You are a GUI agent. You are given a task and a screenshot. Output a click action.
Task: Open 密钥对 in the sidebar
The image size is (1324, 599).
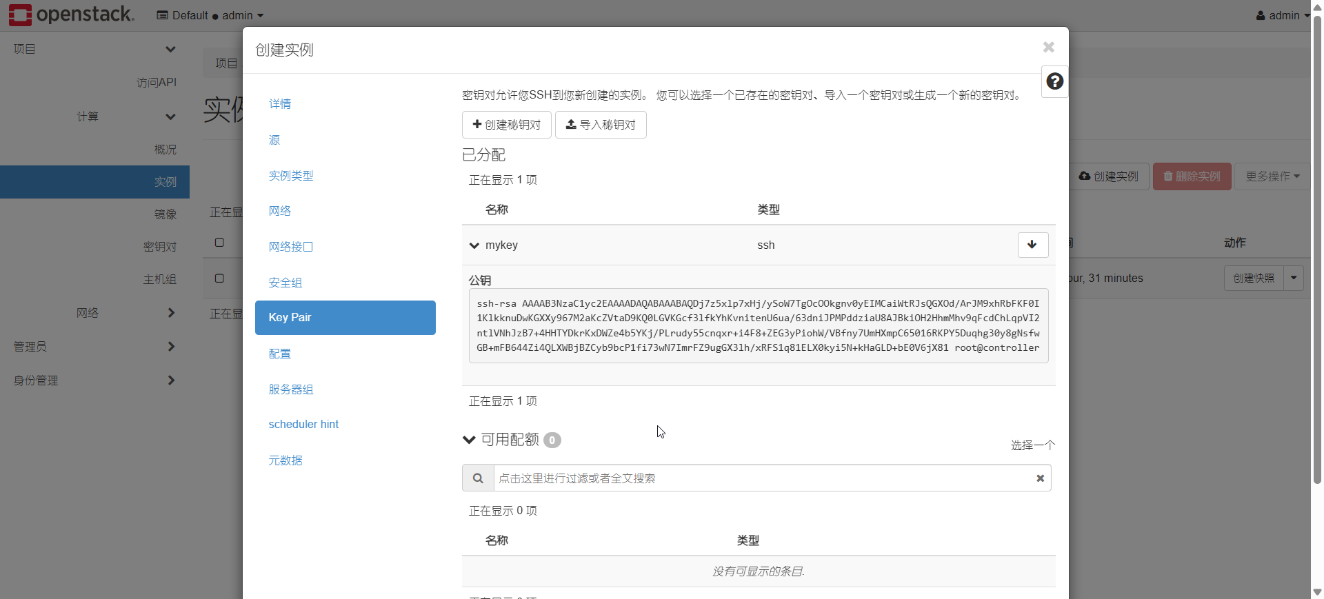tap(160, 247)
